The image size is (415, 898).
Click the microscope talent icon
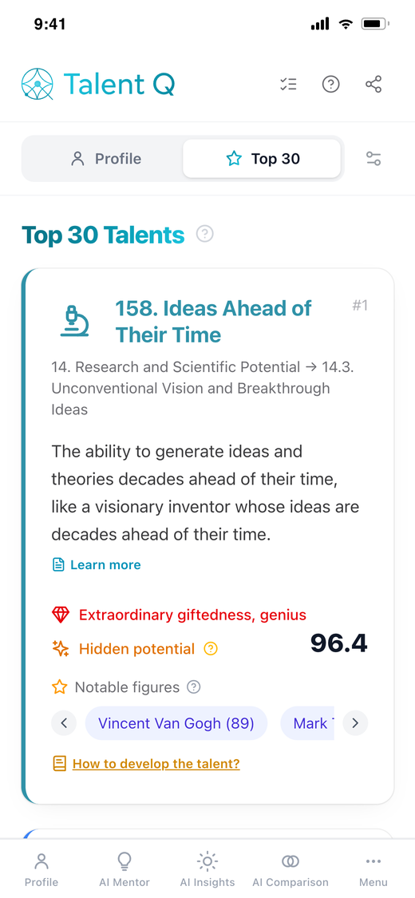pos(74,322)
